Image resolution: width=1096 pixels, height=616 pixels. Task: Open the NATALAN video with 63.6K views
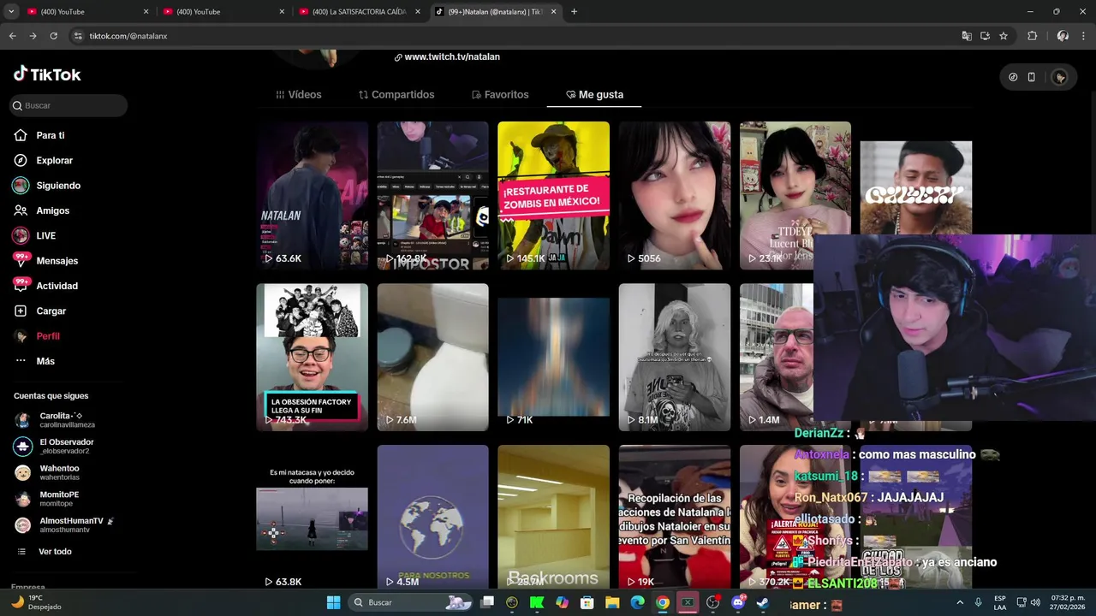(x=312, y=195)
